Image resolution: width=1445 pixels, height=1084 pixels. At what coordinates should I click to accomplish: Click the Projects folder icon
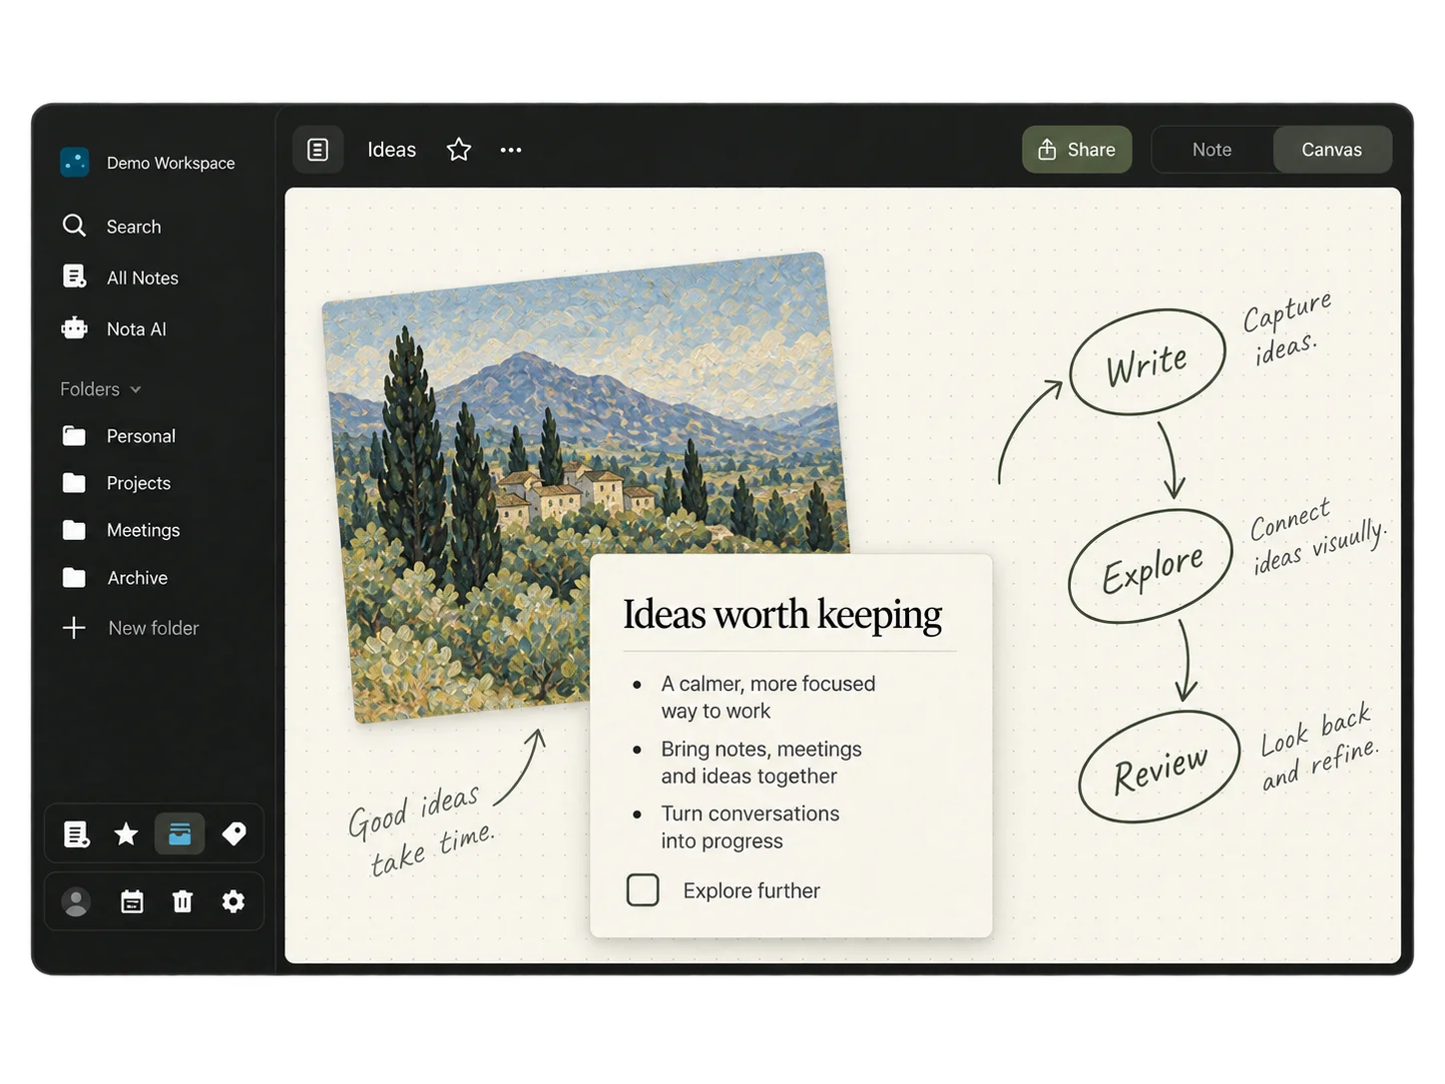[74, 483]
